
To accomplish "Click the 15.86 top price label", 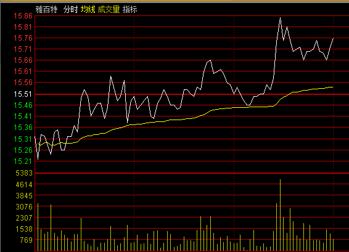I will click(x=23, y=16).
